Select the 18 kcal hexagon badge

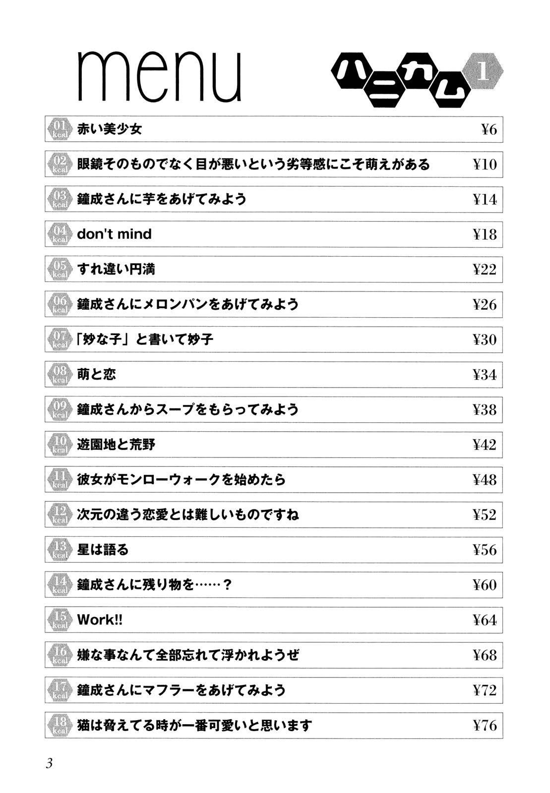coord(60,725)
